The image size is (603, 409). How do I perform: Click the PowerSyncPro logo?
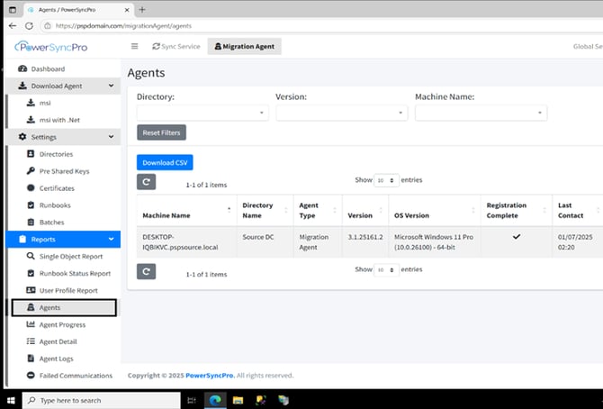click(50, 47)
